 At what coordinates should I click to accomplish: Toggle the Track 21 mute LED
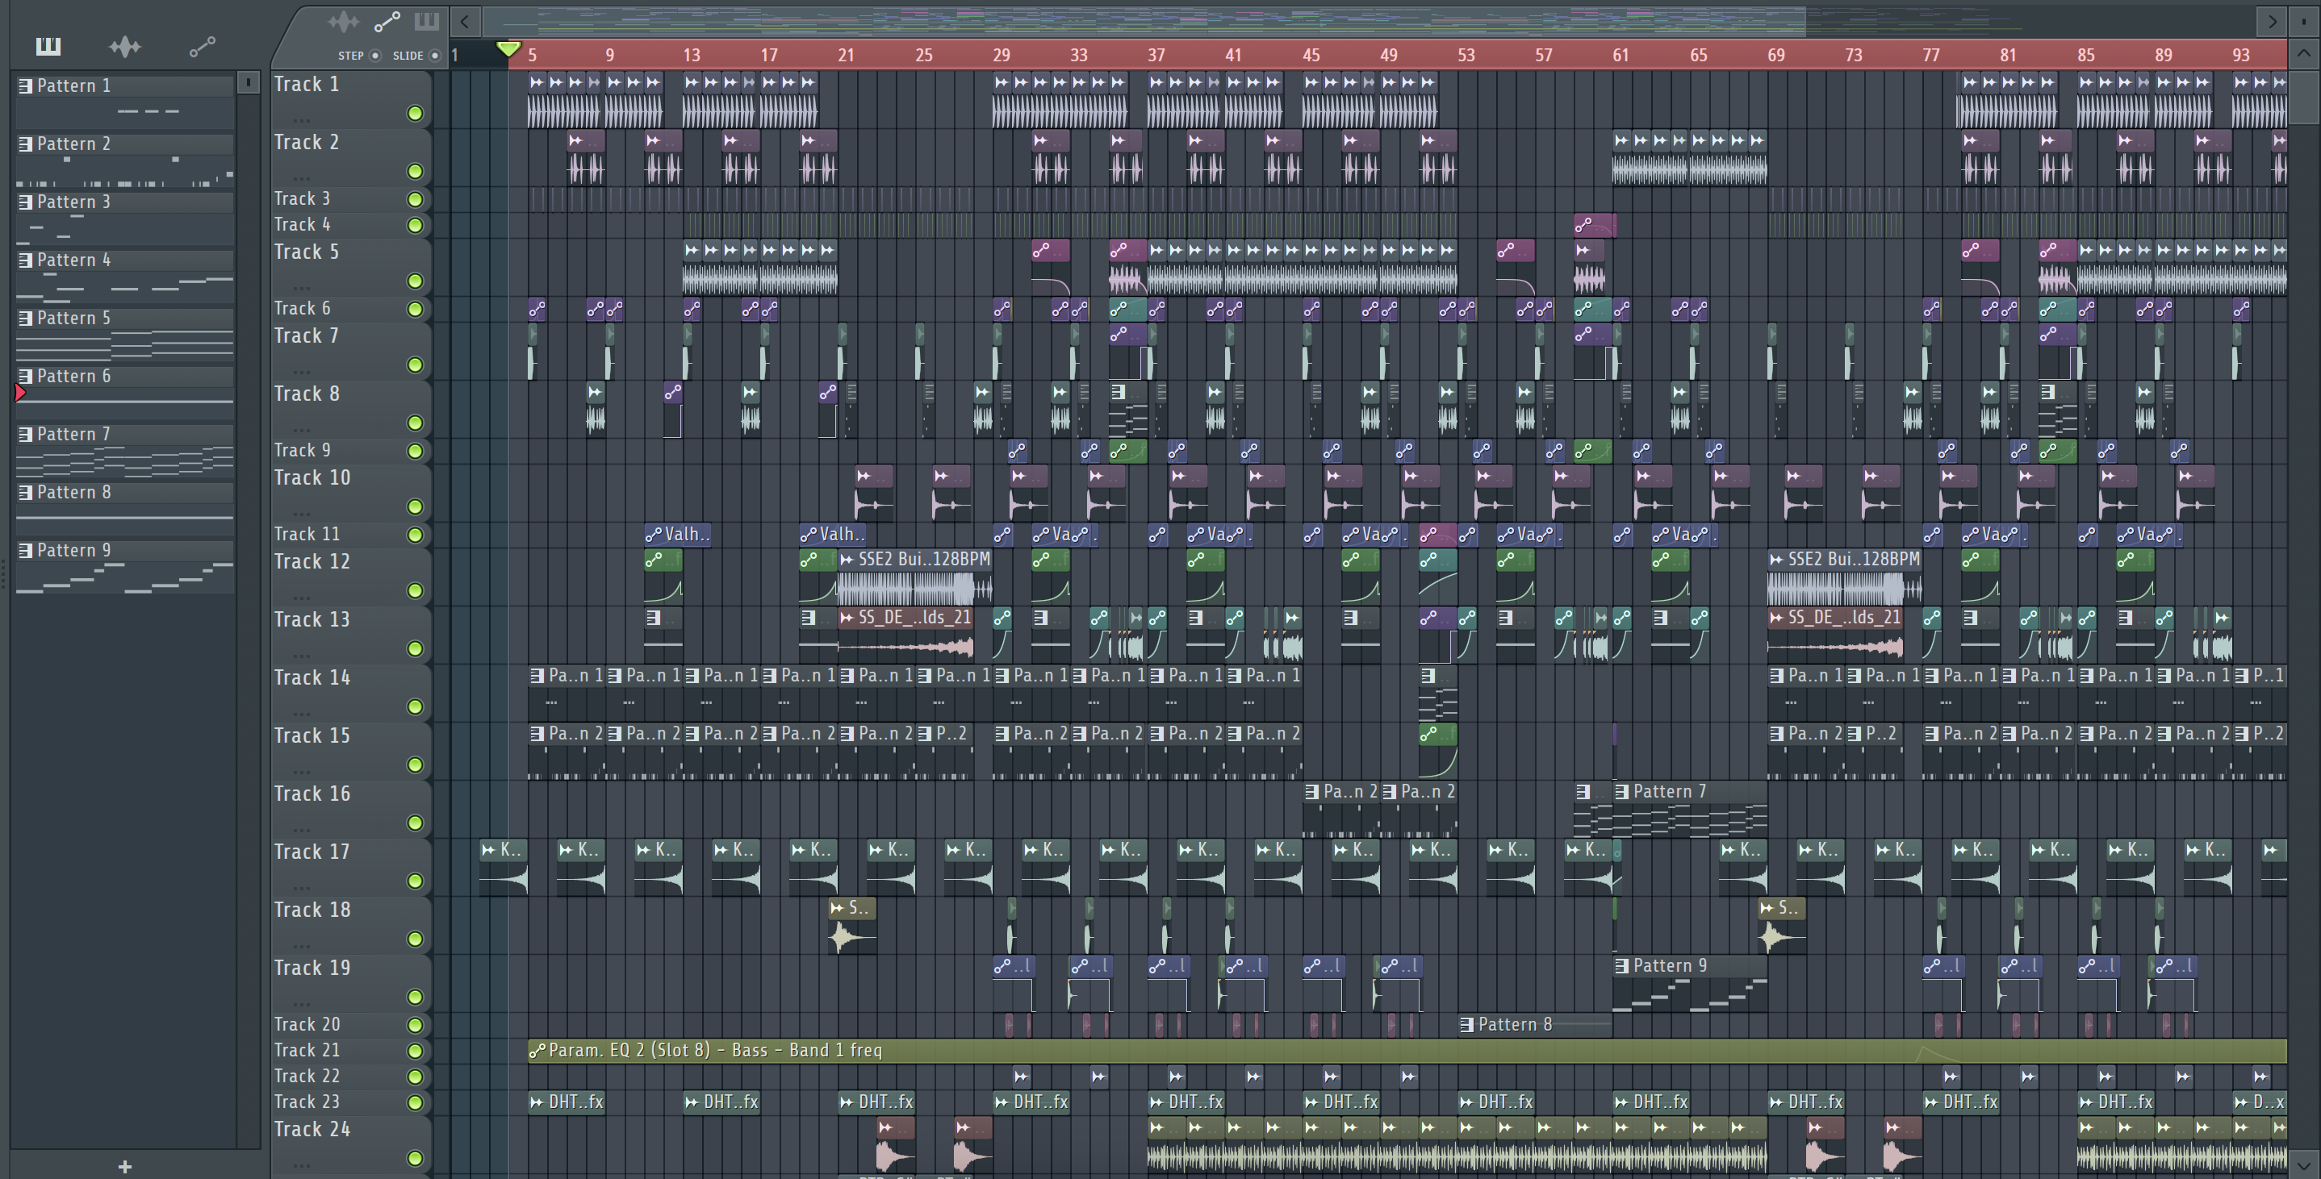[x=415, y=1050]
